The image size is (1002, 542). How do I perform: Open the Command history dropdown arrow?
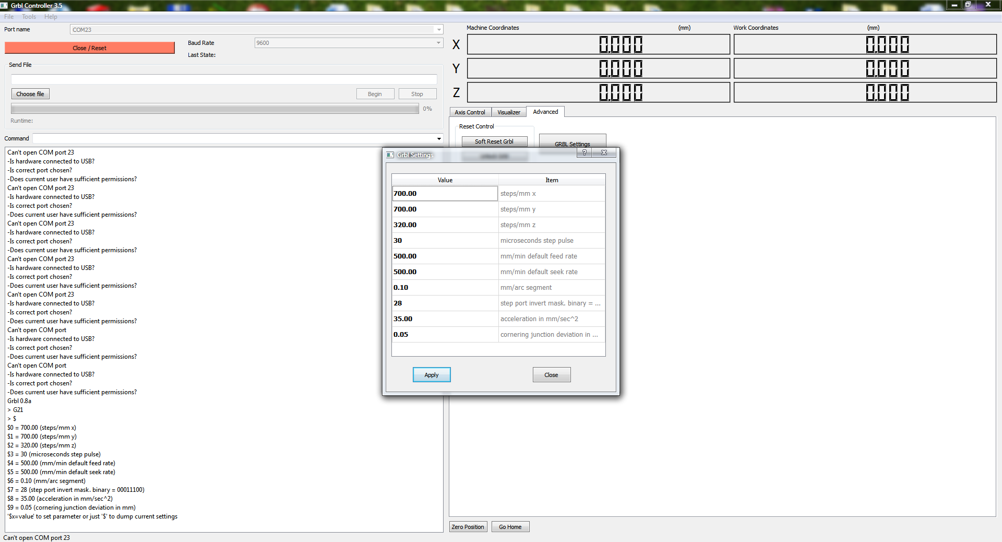(x=439, y=138)
